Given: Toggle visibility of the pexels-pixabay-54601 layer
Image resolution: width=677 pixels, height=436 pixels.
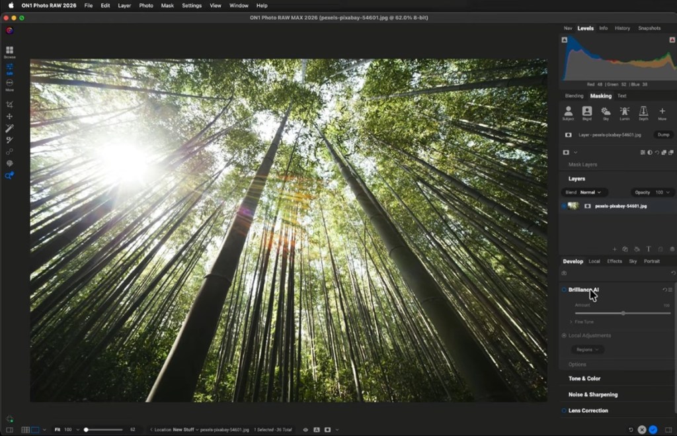Looking at the screenshot, I should [565, 206].
